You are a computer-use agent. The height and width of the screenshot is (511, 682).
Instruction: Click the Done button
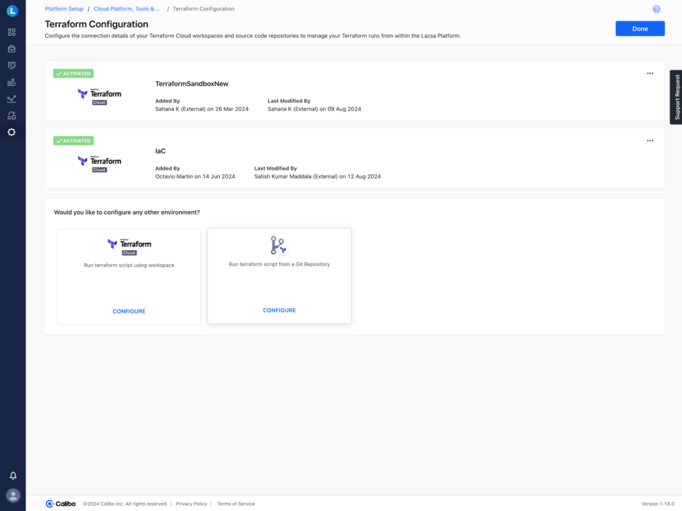(639, 29)
